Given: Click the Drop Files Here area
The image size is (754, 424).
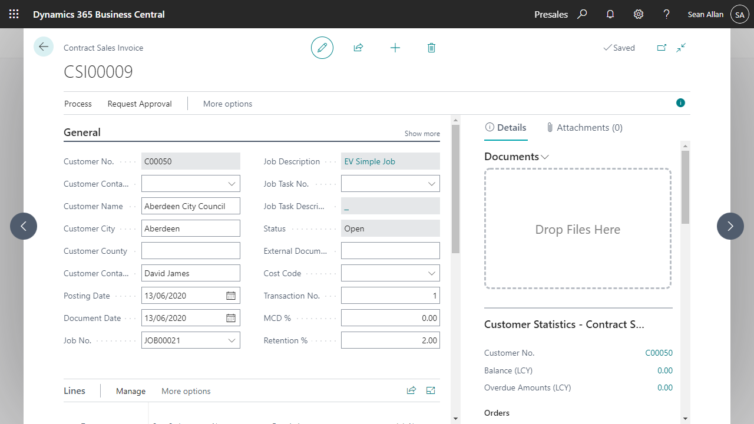Looking at the screenshot, I should pyautogui.click(x=578, y=229).
